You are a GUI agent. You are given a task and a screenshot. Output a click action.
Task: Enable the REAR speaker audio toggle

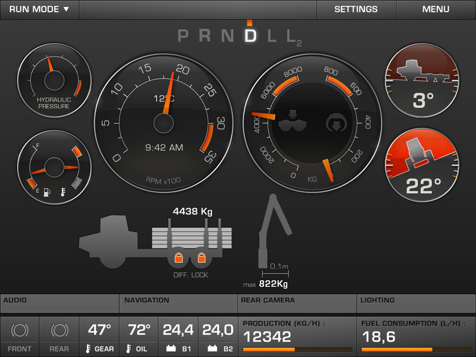click(x=58, y=331)
